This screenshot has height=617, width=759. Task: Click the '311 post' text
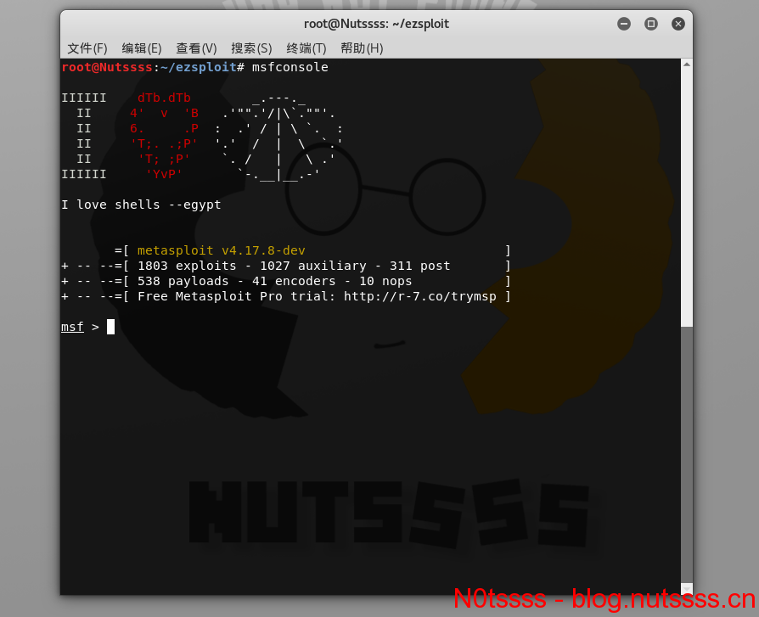click(419, 266)
